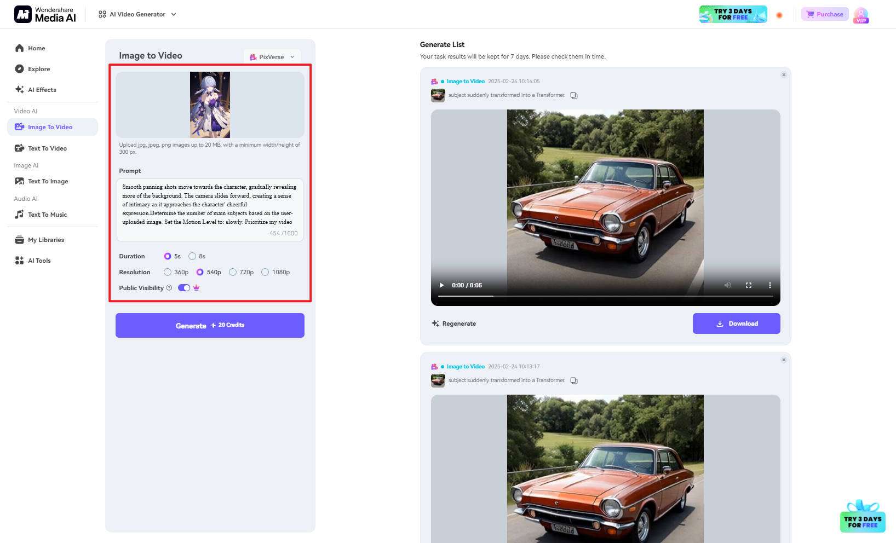
Task: Copy prompt of the 10:14:05 task
Action: click(574, 95)
